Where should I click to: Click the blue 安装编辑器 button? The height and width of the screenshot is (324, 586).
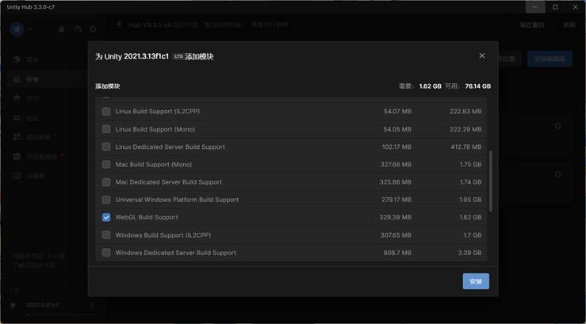(x=549, y=59)
